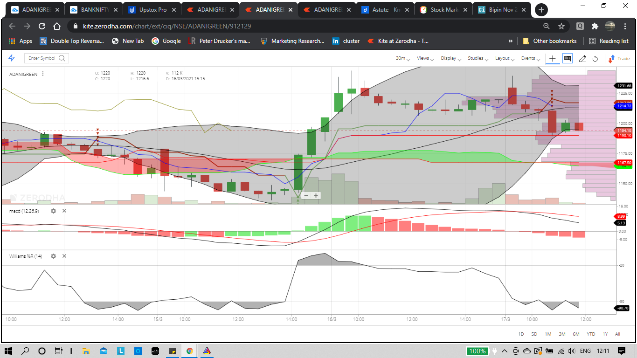Open the Windows Start menu
Viewport: 637px width, 358px height.
tap(8, 351)
